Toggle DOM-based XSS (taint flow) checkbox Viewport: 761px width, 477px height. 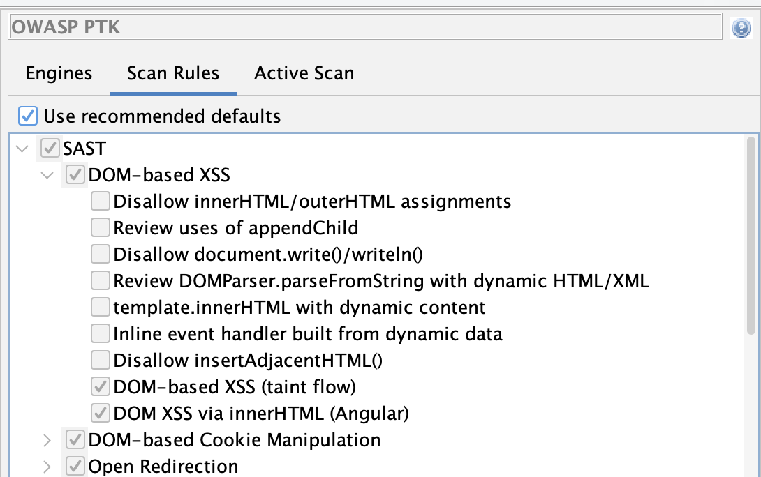point(101,387)
